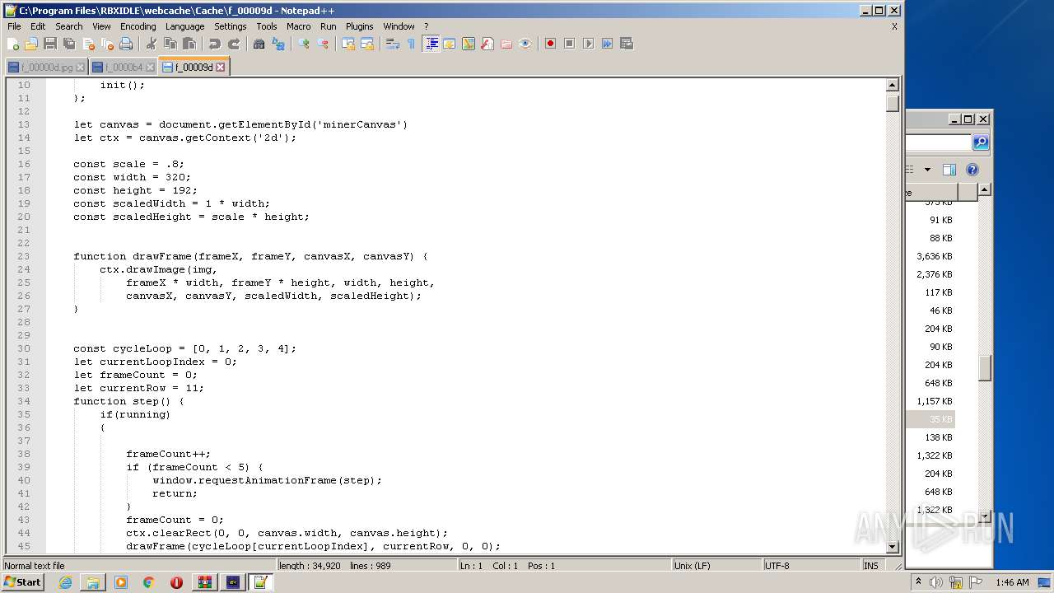
Task: Start recording a macro
Action: tap(550, 44)
